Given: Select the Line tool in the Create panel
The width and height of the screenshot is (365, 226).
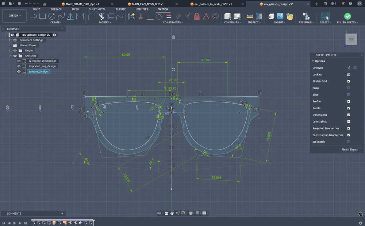Looking at the screenshot, I should point(33,16).
